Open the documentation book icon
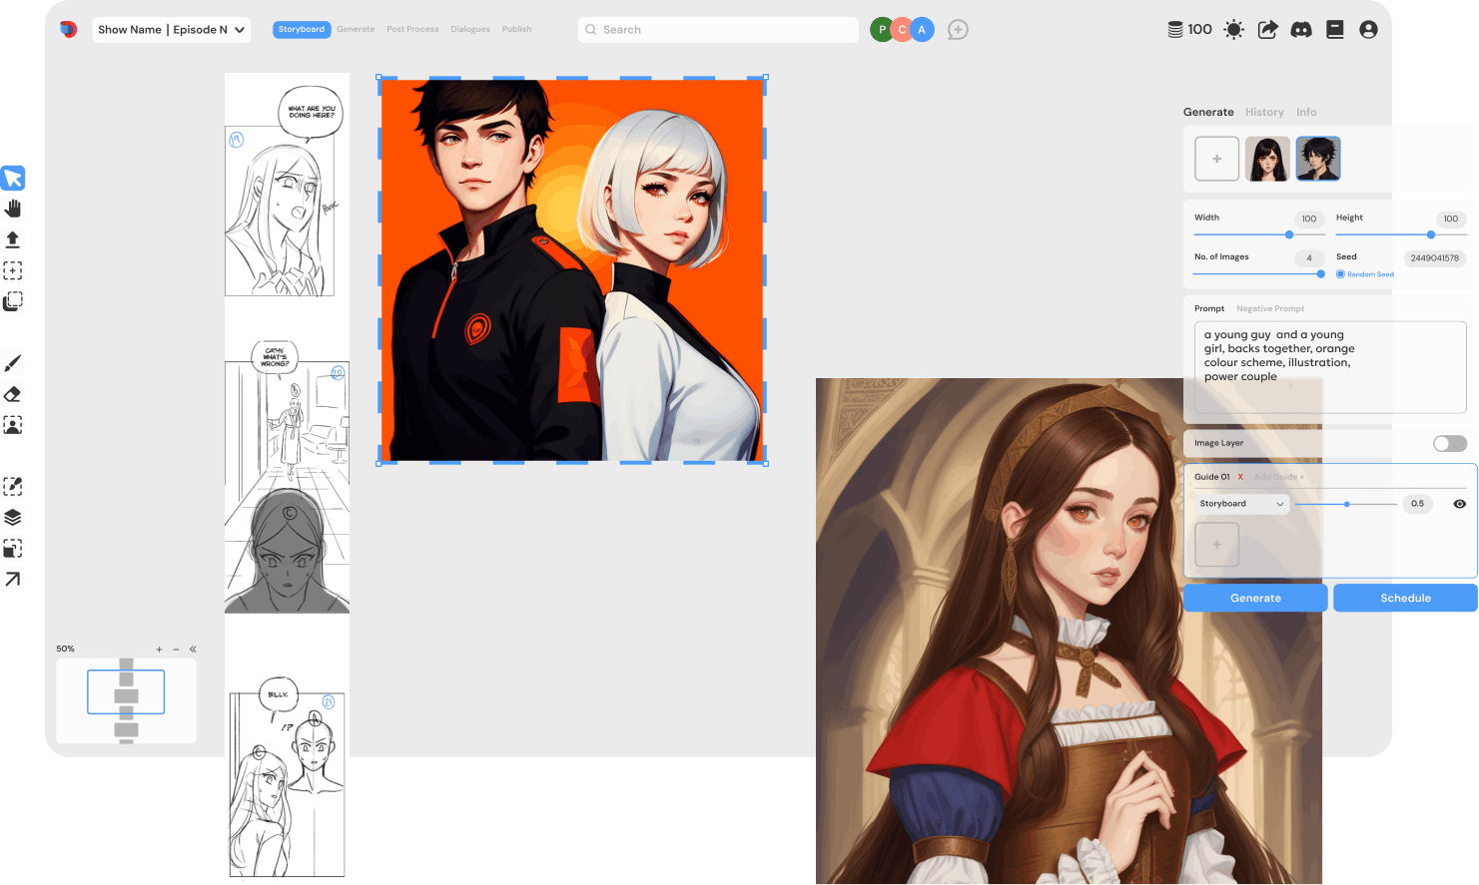1479x885 pixels. (1335, 30)
